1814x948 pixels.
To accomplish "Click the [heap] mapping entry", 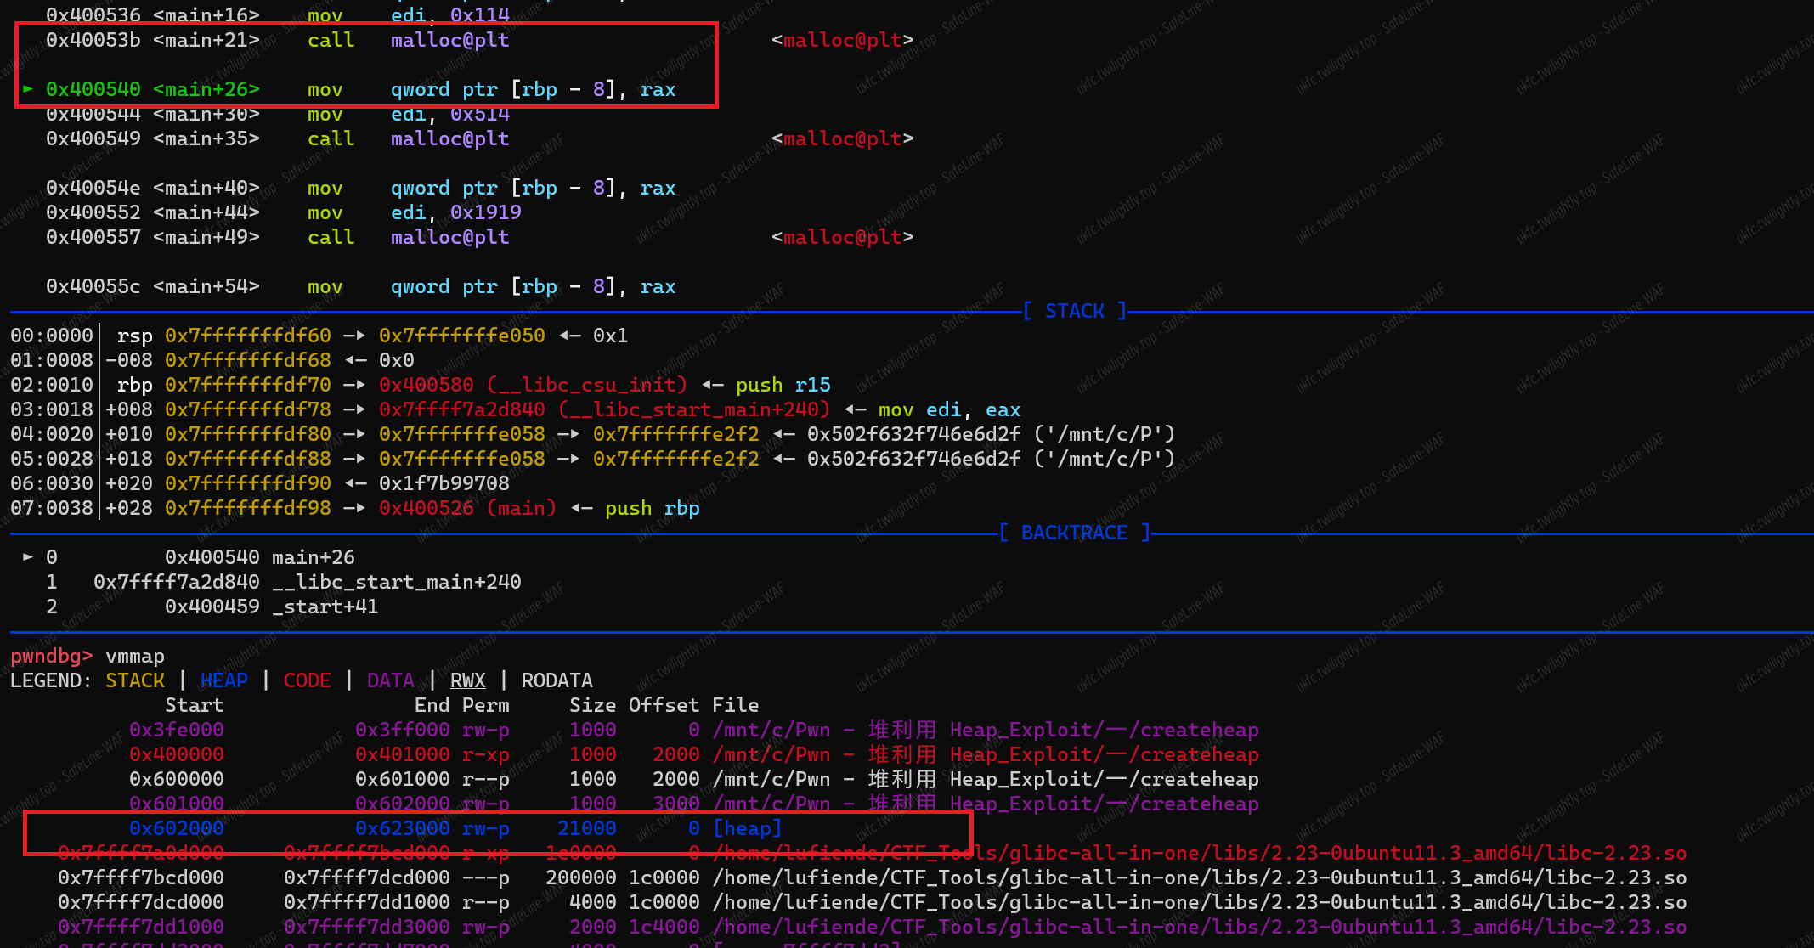I will [x=747, y=828].
